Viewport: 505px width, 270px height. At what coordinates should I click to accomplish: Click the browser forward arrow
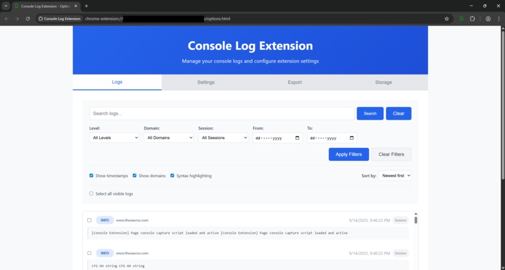click(x=17, y=19)
